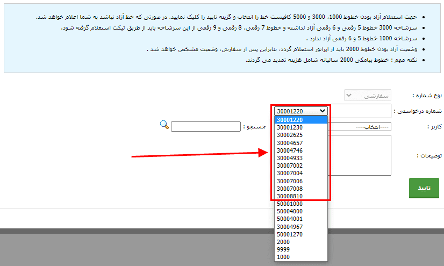
Task: Pick 30004933 in the number list
Action: (x=301, y=158)
